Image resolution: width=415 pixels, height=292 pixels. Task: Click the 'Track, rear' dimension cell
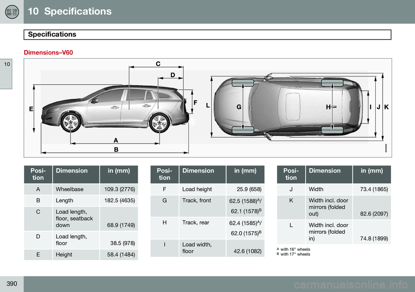tap(202, 228)
